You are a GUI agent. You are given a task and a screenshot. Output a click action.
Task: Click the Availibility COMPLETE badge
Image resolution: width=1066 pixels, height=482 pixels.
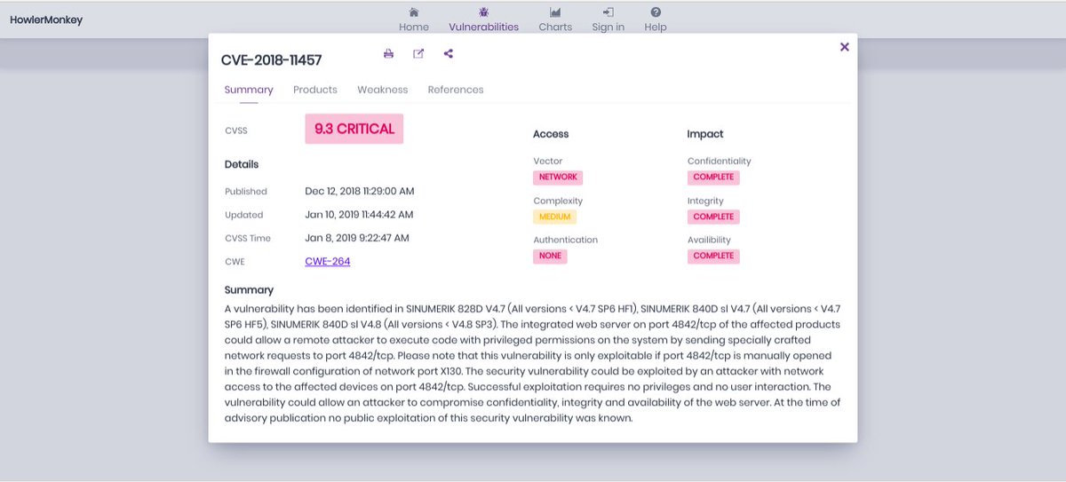(x=713, y=256)
